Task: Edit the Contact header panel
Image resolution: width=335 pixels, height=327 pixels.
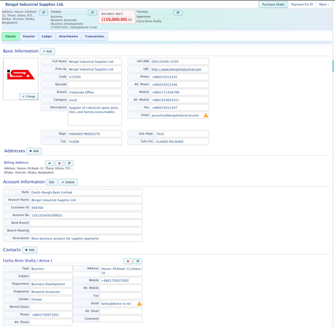Action: point(92,13)
